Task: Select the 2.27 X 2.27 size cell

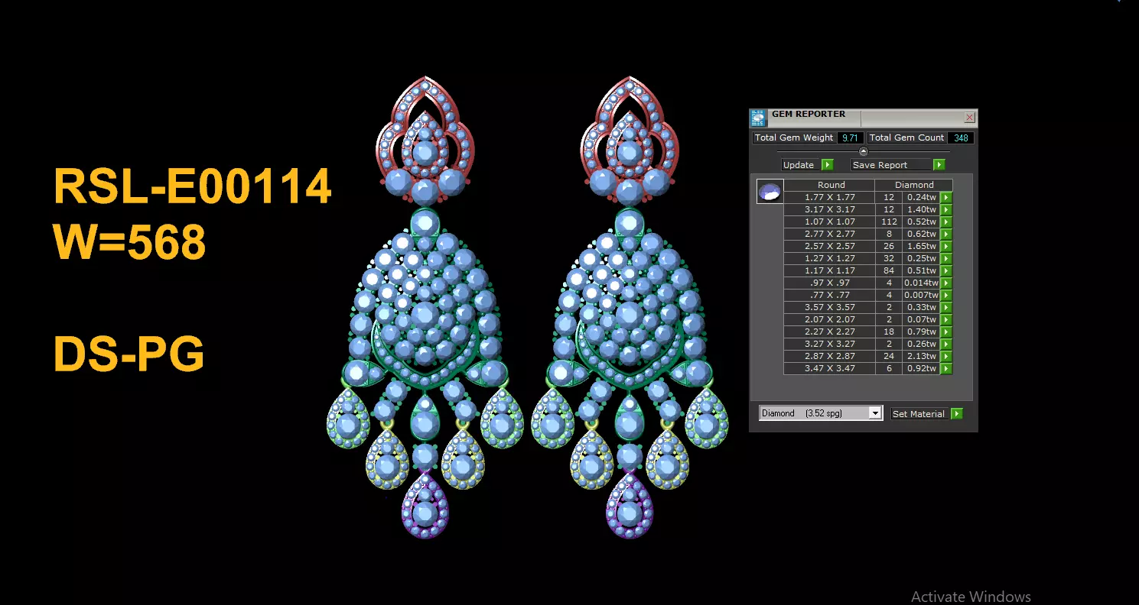Action: pyautogui.click(x=830, y=332)
